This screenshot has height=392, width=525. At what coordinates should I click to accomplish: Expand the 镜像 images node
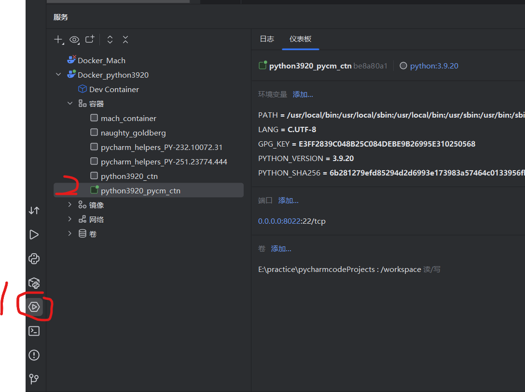pyautogui.click(x=69, y=204)
